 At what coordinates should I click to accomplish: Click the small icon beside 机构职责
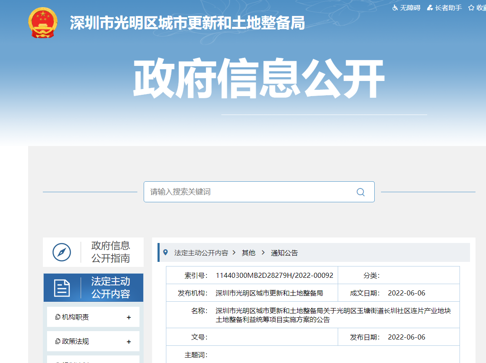click(58, 317)
